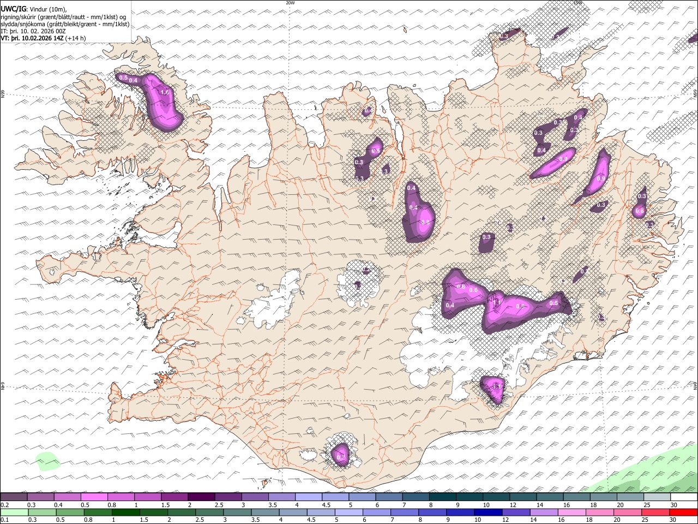The height and width of the screenshot is (524, 698).
Task: Pick the dark teal snow swatch starting at 8
Action: click(443, 497)
